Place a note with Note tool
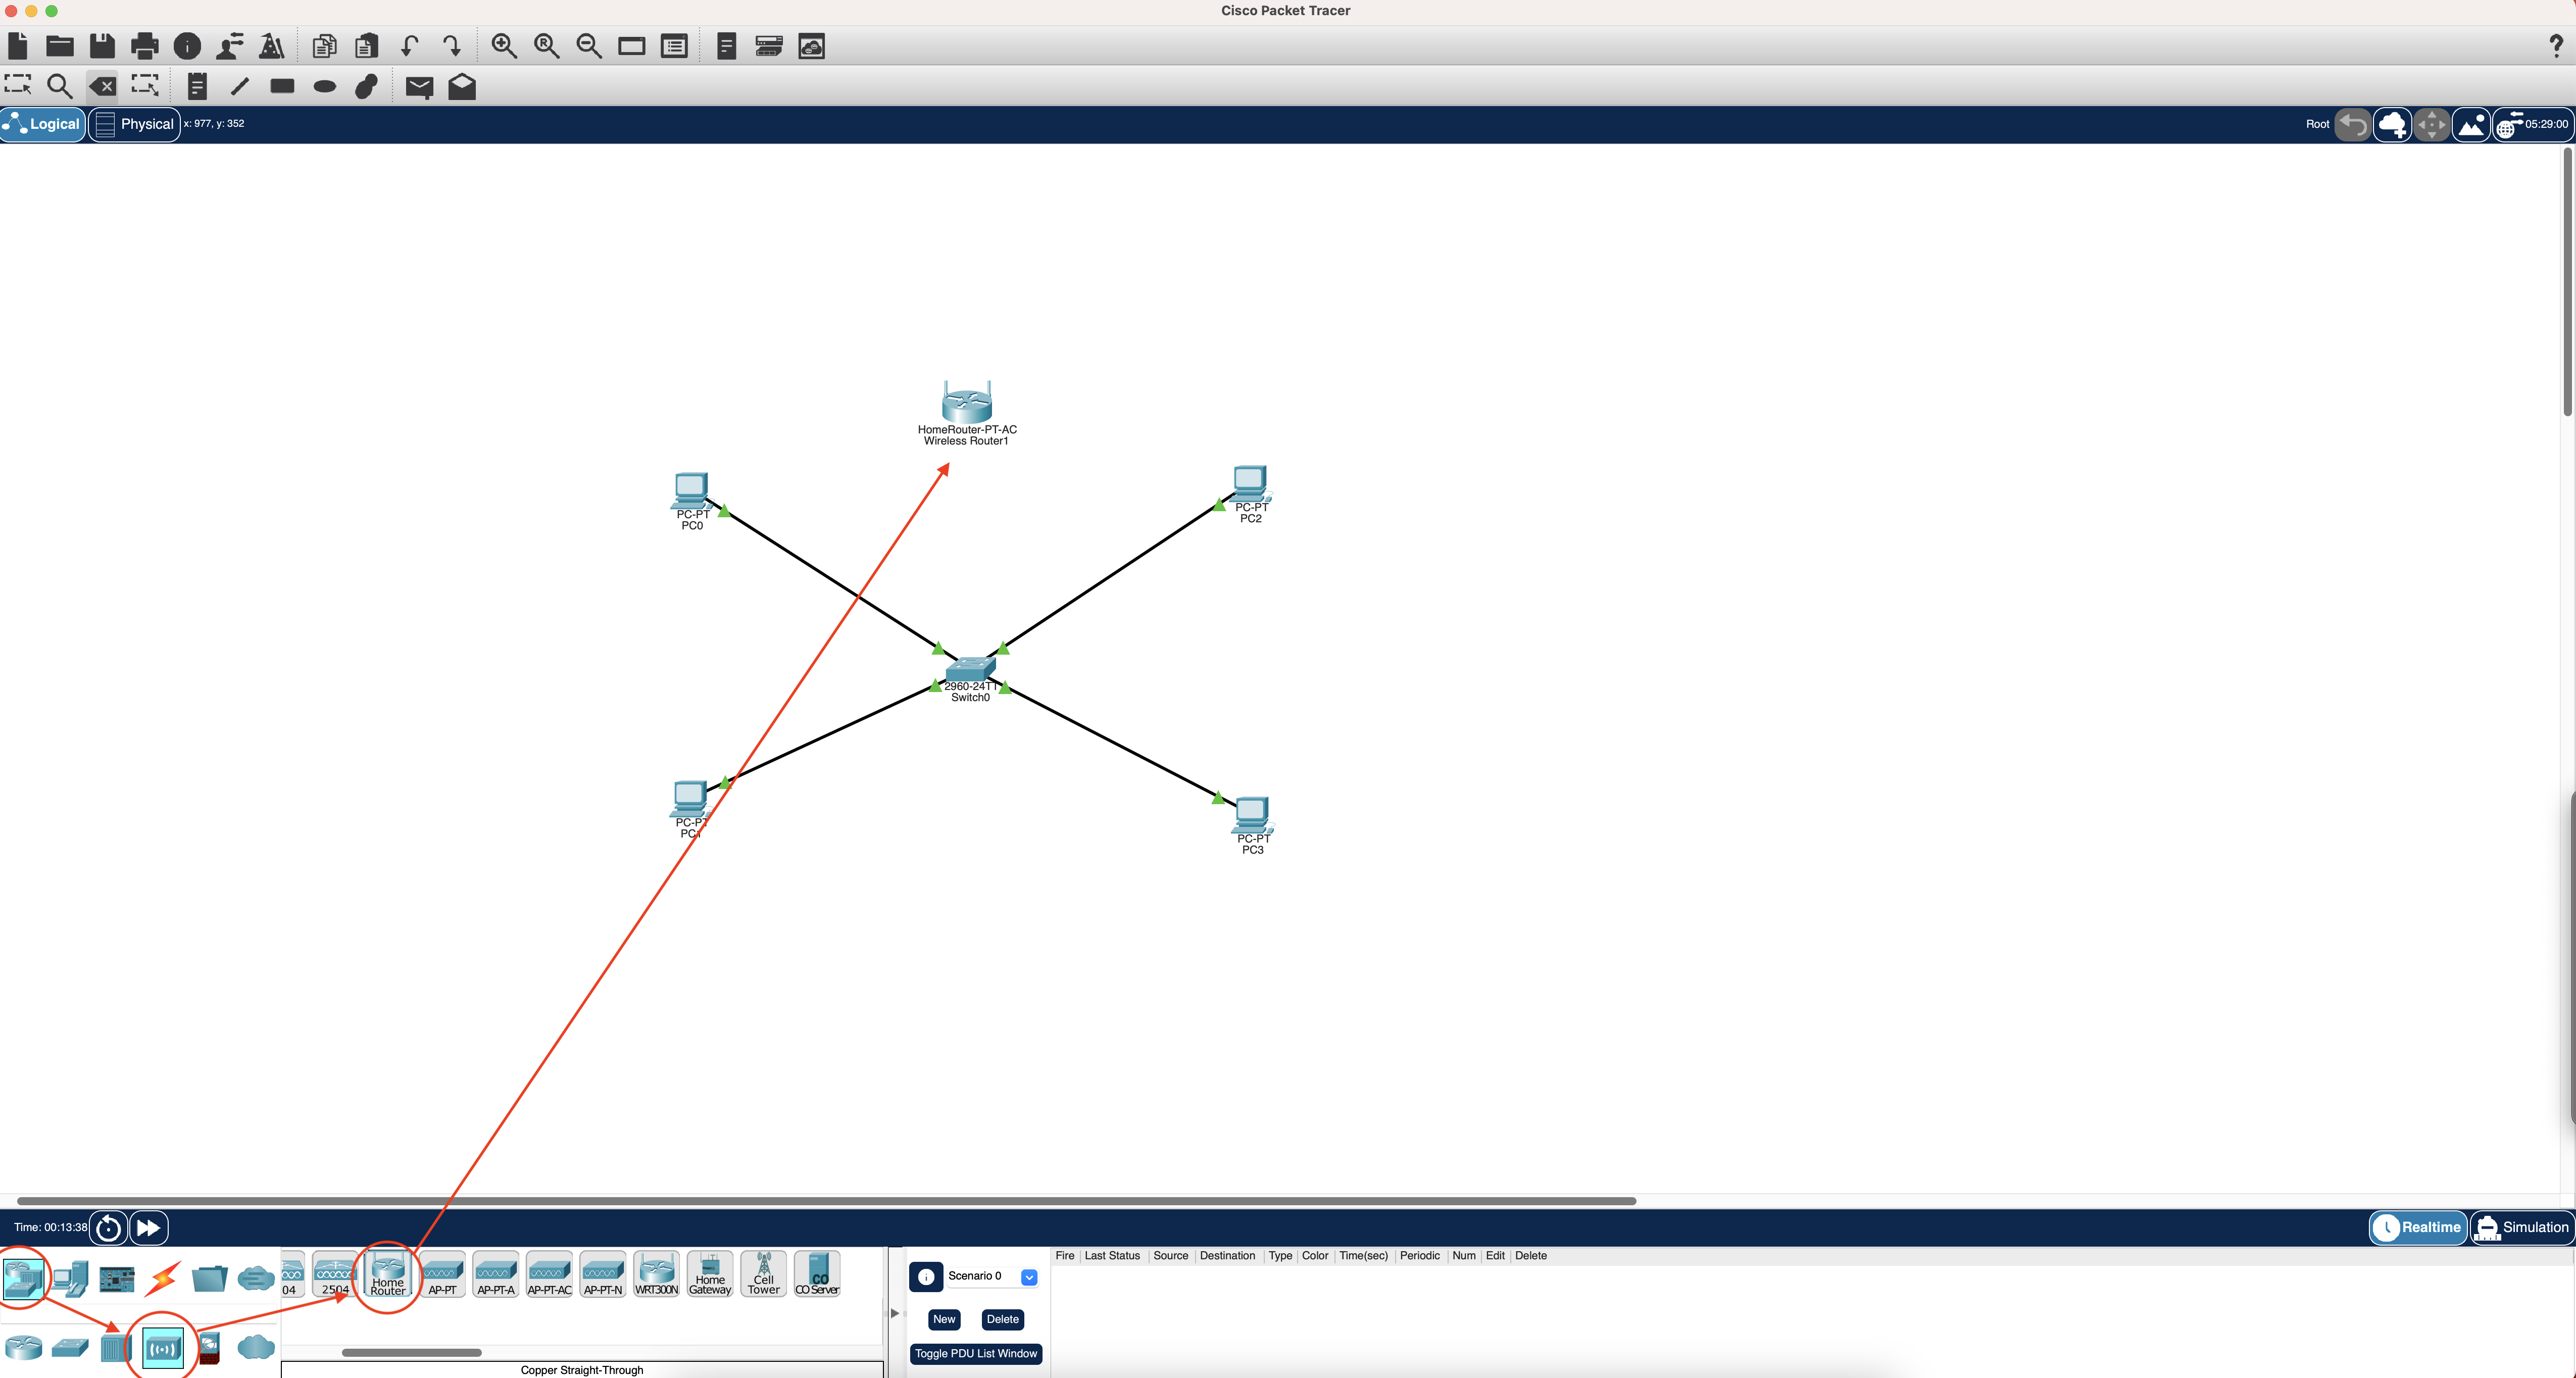This screenshot has height=1378, width=2576. click(x=197, y=87)
